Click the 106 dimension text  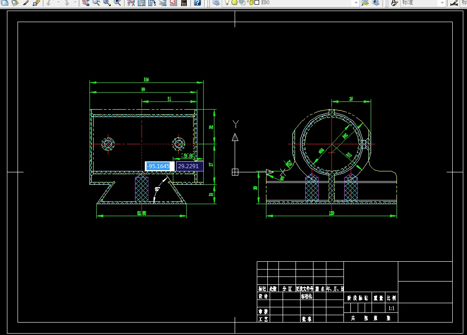[x=146, y=80]
